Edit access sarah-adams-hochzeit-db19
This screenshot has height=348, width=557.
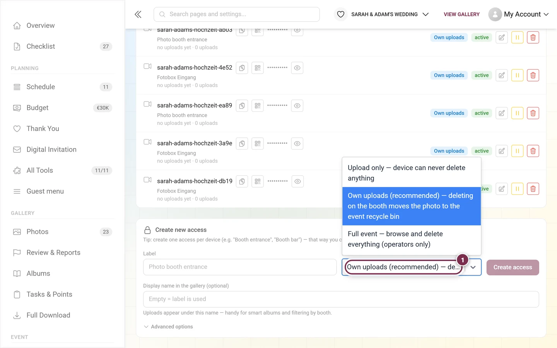(x=502, y=189)
